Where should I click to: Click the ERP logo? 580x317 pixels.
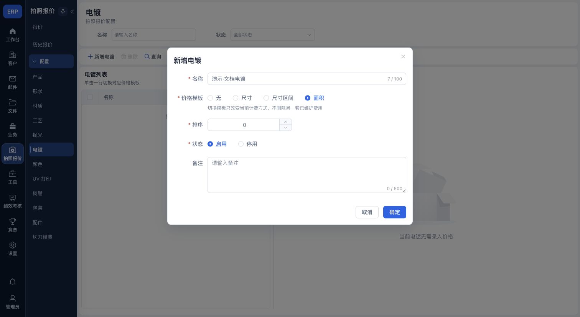[13, 11]
